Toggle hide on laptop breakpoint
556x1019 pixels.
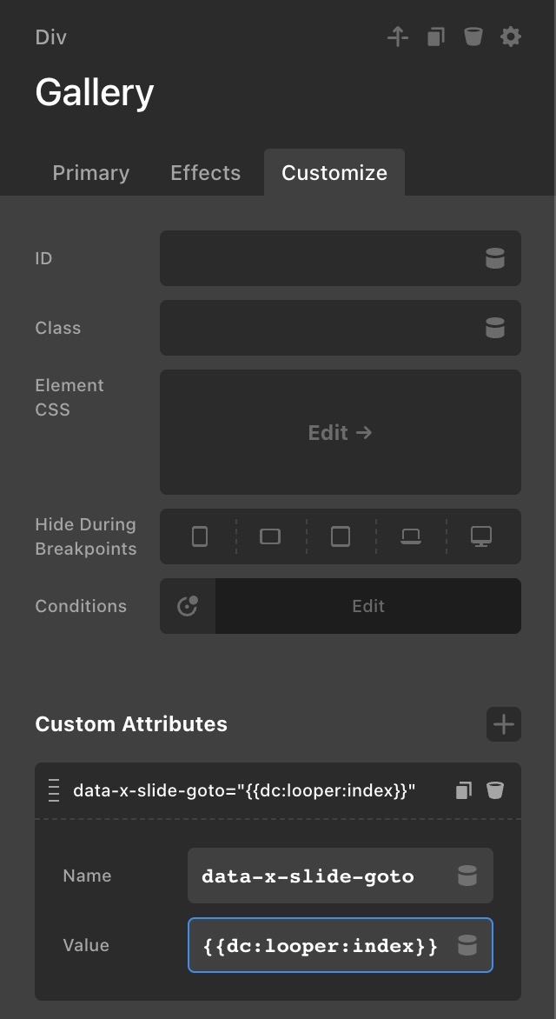click(x=411, y=536)
